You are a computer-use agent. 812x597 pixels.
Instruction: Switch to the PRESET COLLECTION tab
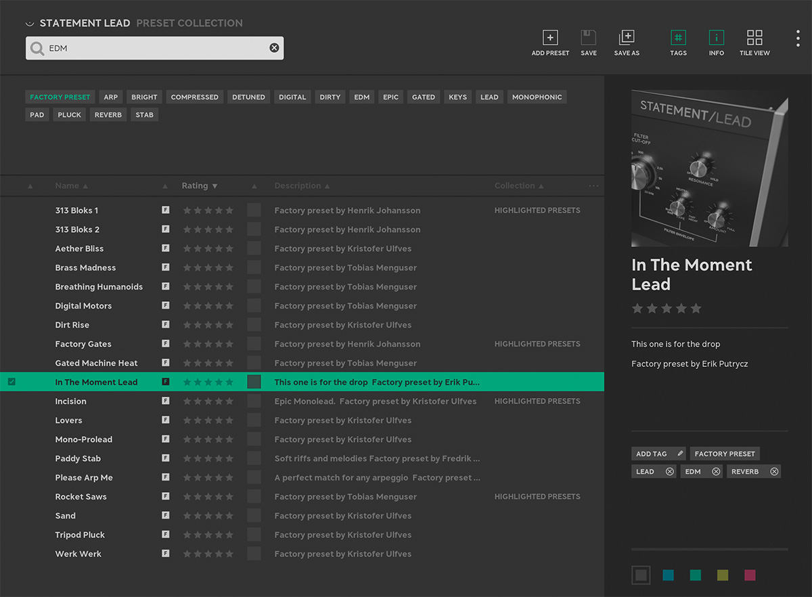pyautogui.click(x=189, y=22)
